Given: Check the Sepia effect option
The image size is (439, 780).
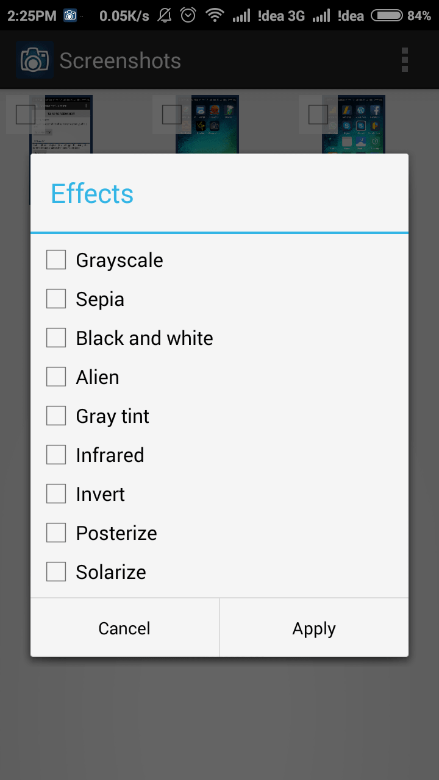Looking at the screenshot, I should (56, 299).
